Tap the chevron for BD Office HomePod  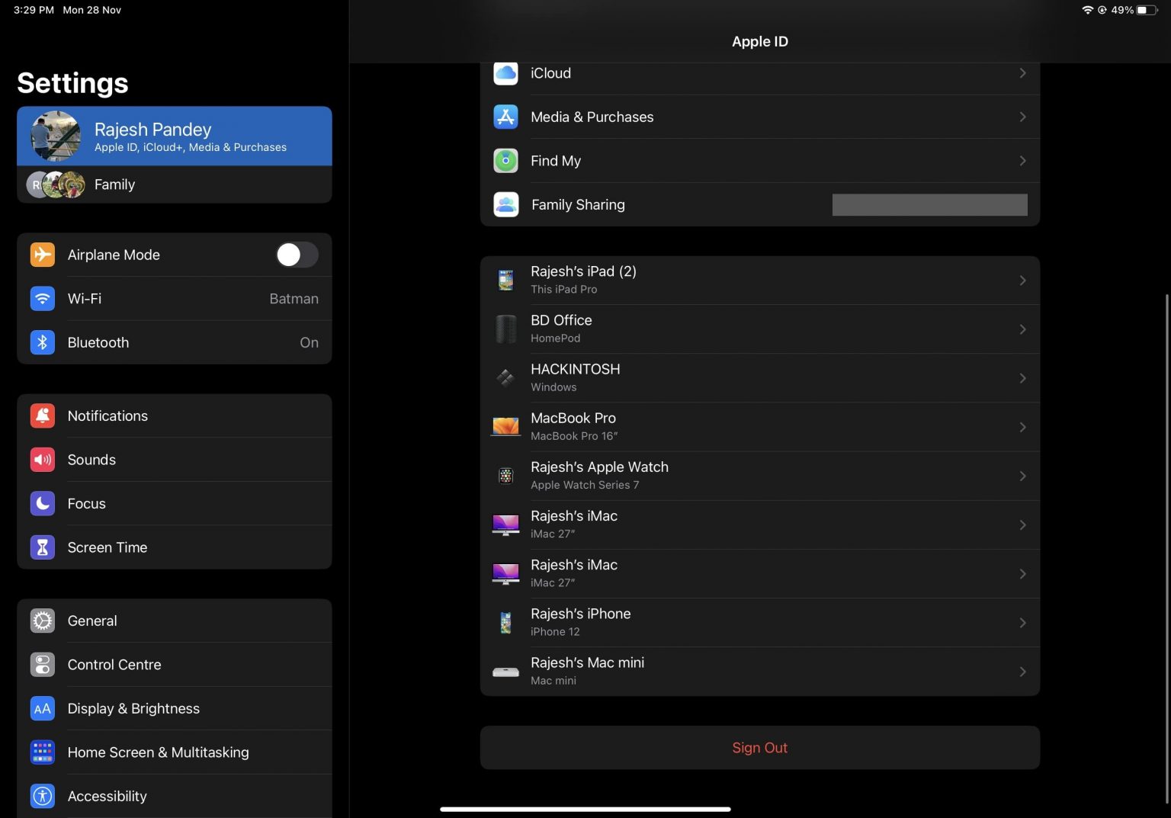1022,329
